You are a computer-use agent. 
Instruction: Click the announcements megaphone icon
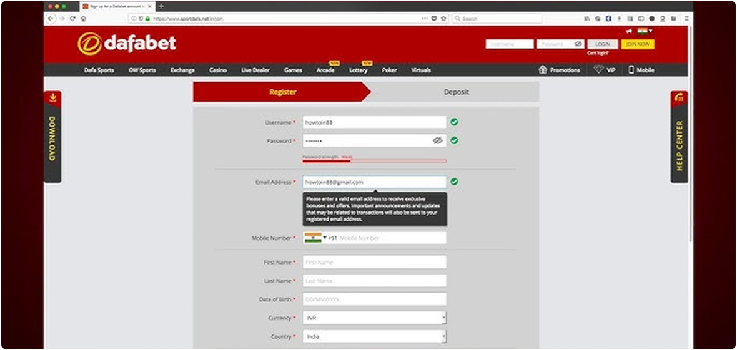629,31
